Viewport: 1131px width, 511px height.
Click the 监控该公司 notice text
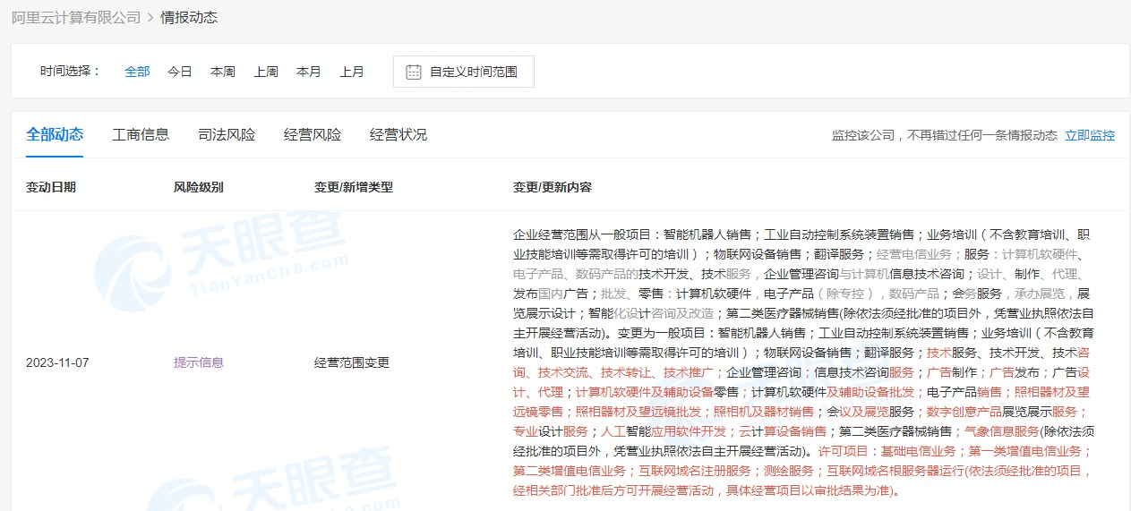pos(945,136)
